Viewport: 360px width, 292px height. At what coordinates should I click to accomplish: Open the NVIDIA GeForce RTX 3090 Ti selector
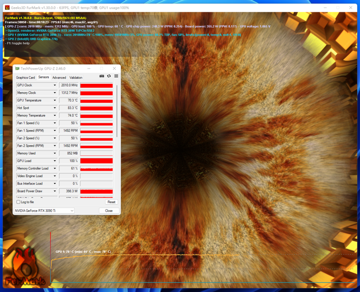pos(44,211)
